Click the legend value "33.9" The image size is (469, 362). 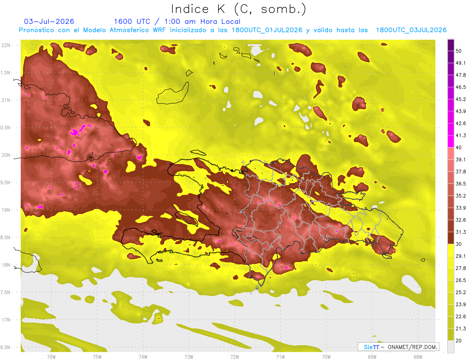461,208
